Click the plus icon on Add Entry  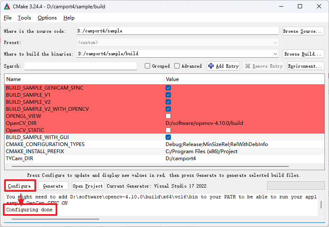tap(211, 66)
